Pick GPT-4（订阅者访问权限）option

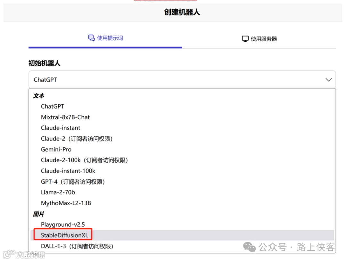182,182
